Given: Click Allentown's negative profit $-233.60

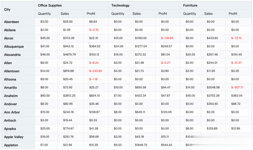Looking at the screenshot, I should 96,71.
